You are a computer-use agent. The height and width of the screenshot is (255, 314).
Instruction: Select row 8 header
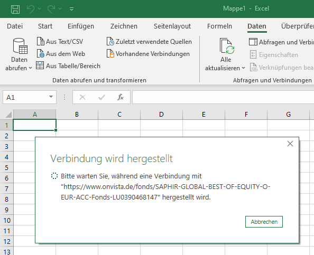coord(7,199)
